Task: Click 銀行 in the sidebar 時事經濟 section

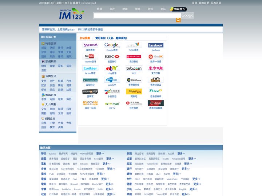Action: pyautogui.click(x=60, y=48)
